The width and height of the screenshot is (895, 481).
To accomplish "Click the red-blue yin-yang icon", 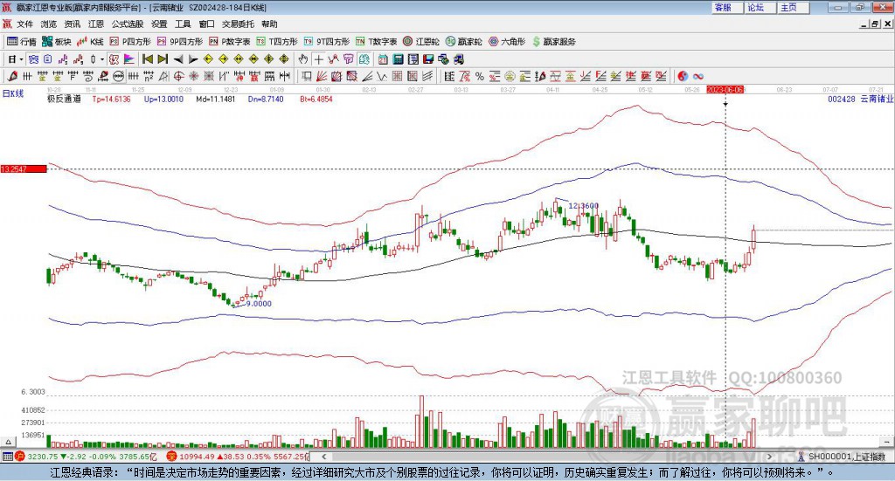I will tap(683, 76).
